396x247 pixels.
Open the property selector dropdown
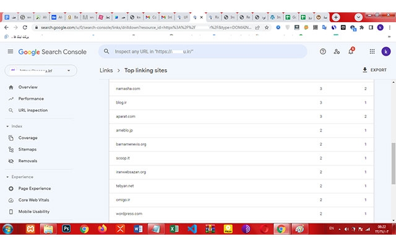[41, 70]
